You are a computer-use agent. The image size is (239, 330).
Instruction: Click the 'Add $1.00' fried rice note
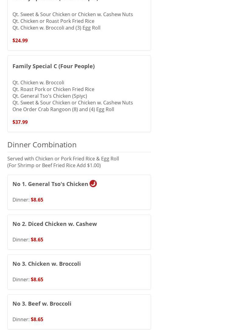click(x=54, y=165)
